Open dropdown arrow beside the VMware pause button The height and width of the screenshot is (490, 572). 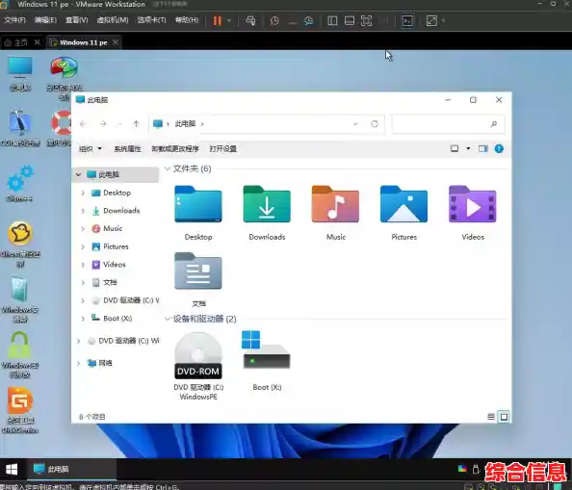point(229,21)
